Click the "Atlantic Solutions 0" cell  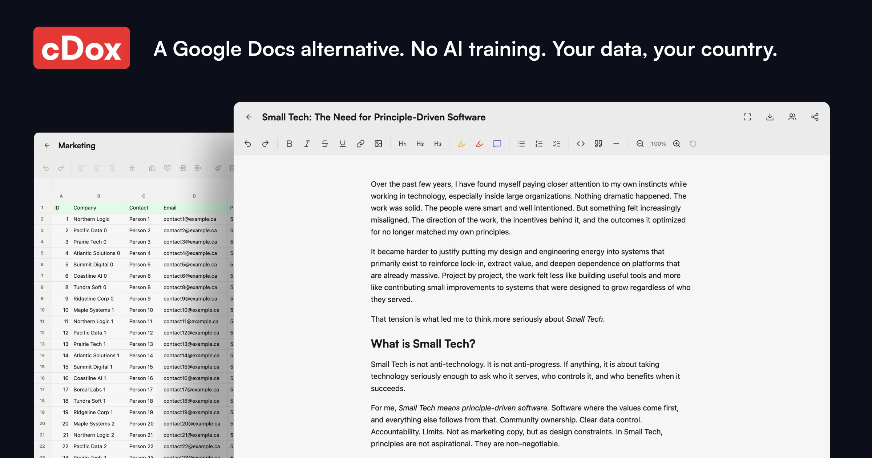99,253
